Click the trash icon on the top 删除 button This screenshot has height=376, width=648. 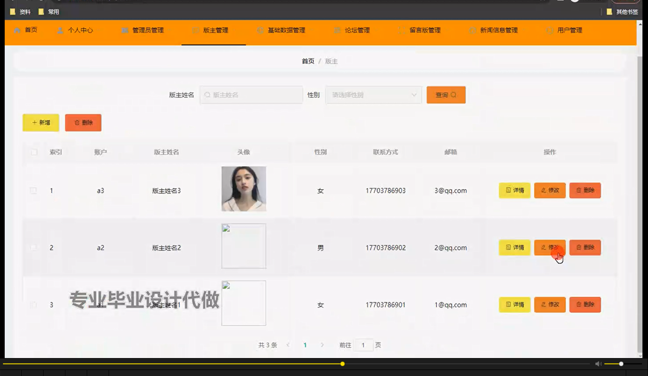77,123
